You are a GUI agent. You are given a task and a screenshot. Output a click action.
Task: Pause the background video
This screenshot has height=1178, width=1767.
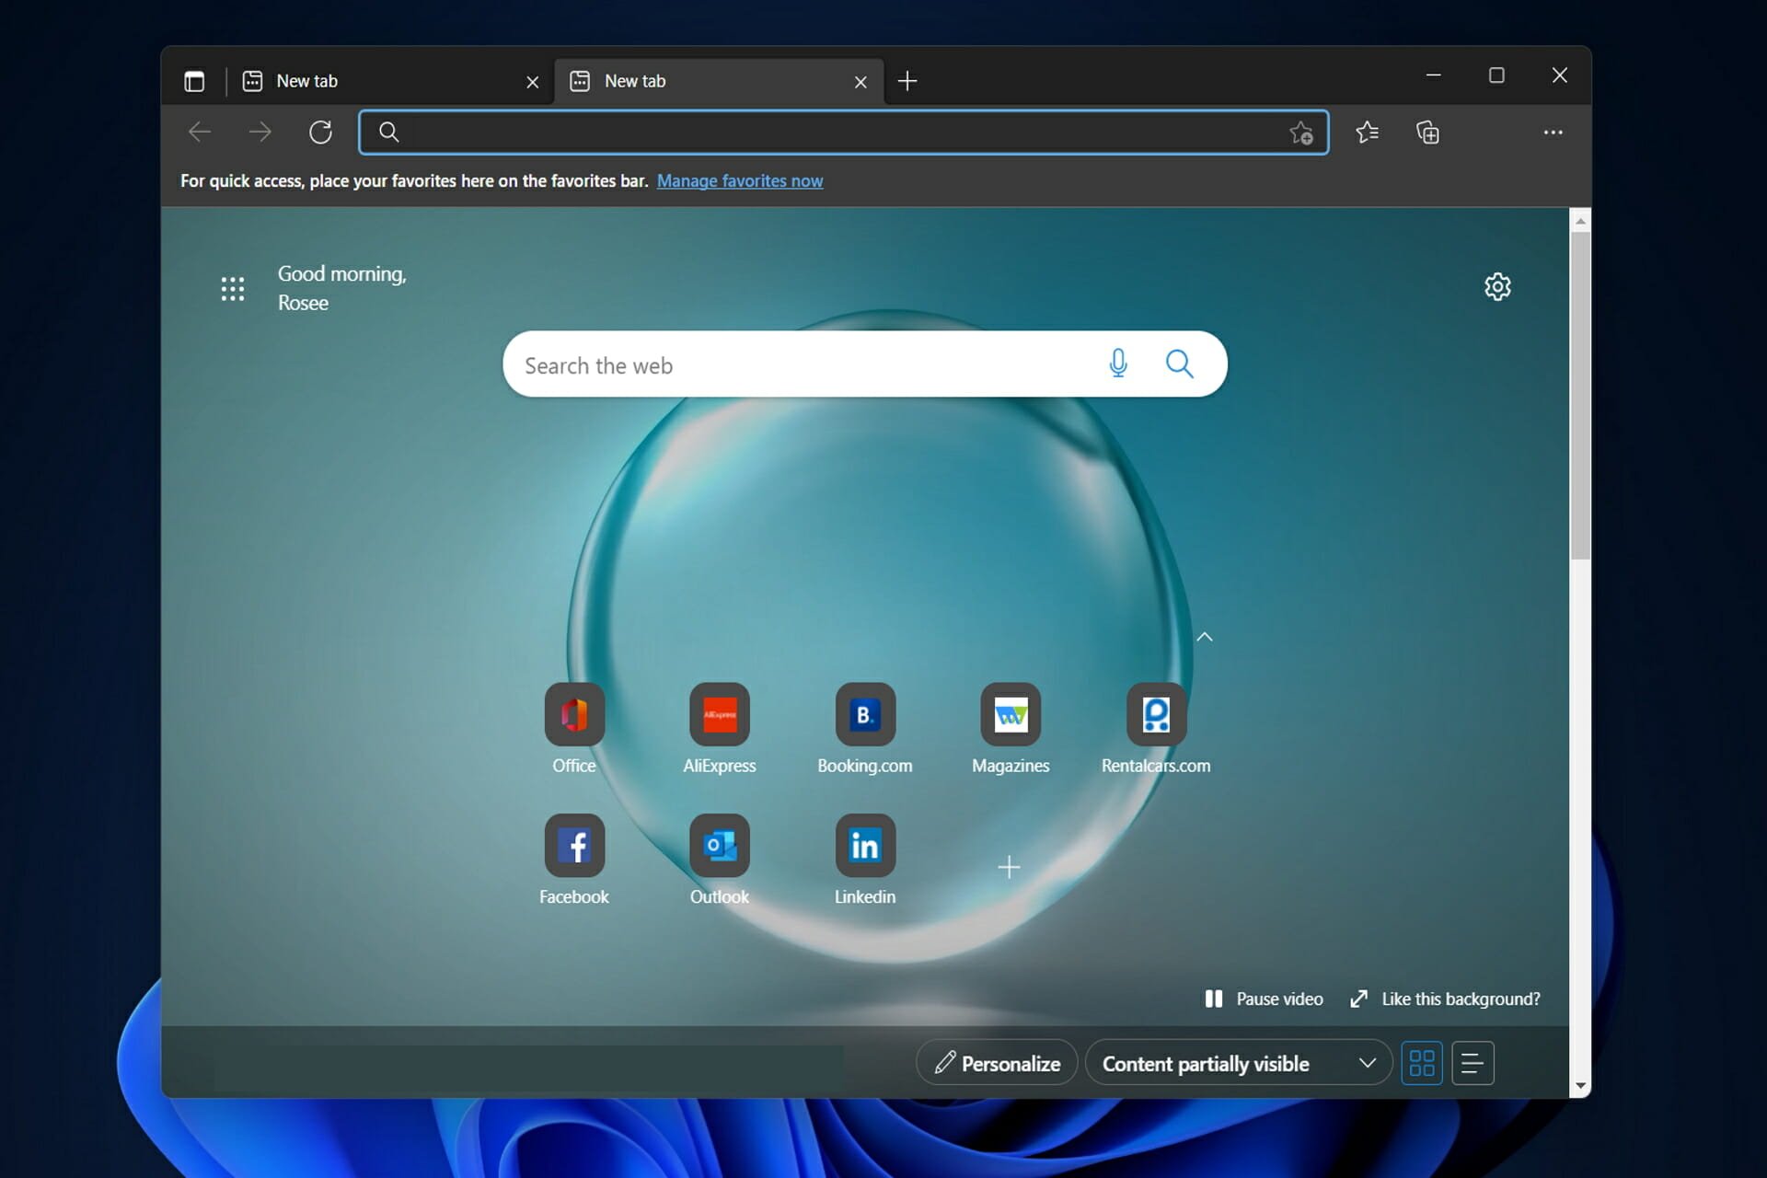(1265, 999)
